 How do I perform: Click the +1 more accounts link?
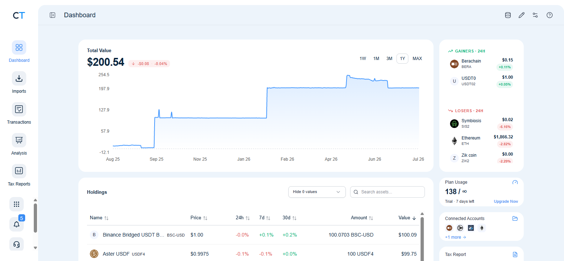pos(455,237)
